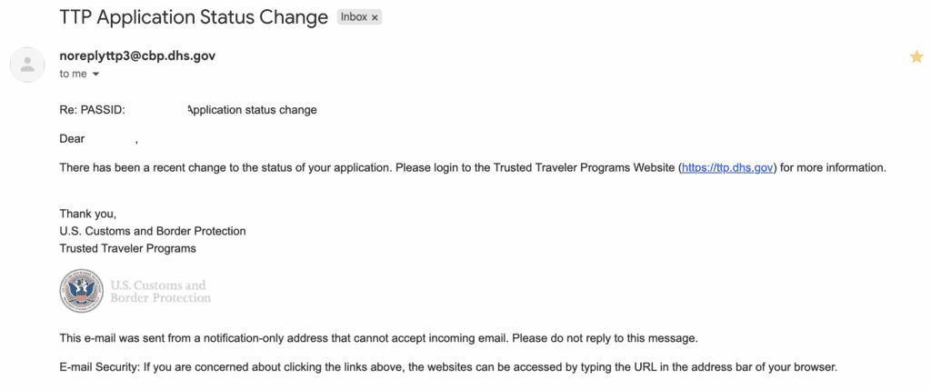Screen dimensions: 931x390
Task: Click sender address noreplyttp3@cbp.dhs.gov
Action: point(137,56)
